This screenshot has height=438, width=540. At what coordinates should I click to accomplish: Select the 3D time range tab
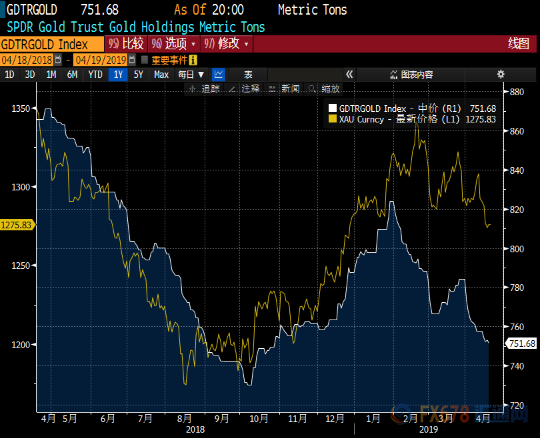[30, 75]
